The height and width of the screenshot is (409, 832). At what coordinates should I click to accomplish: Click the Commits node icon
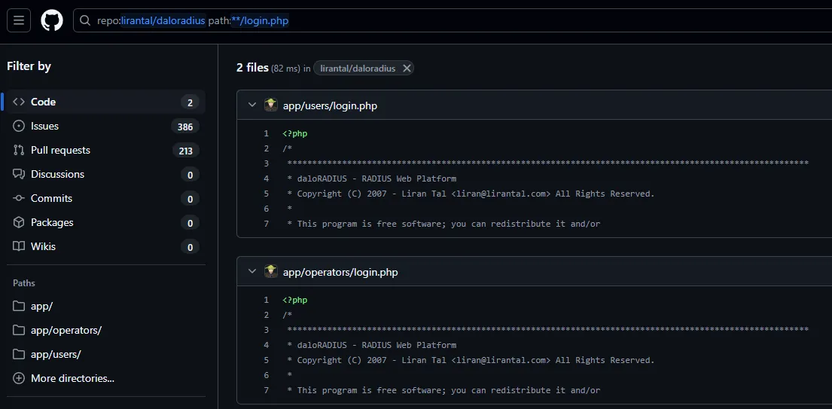pos(19,198)
